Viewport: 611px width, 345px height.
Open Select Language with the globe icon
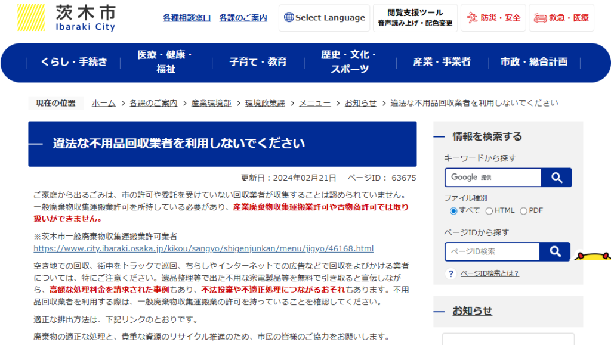point(324,18)
